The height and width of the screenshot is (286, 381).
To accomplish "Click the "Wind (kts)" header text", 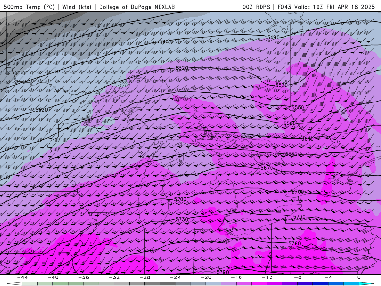I will click(77, 7).
